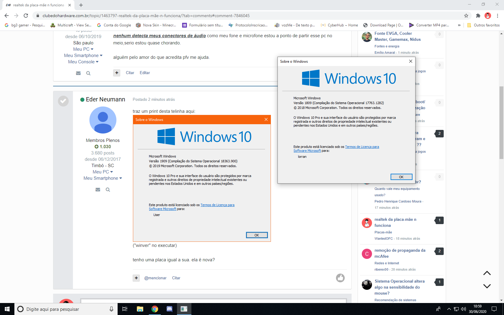Search Eder Neumann's content with the magnifier icon
This screenshot has width=504, height=315.
click(x=108, y=190)
